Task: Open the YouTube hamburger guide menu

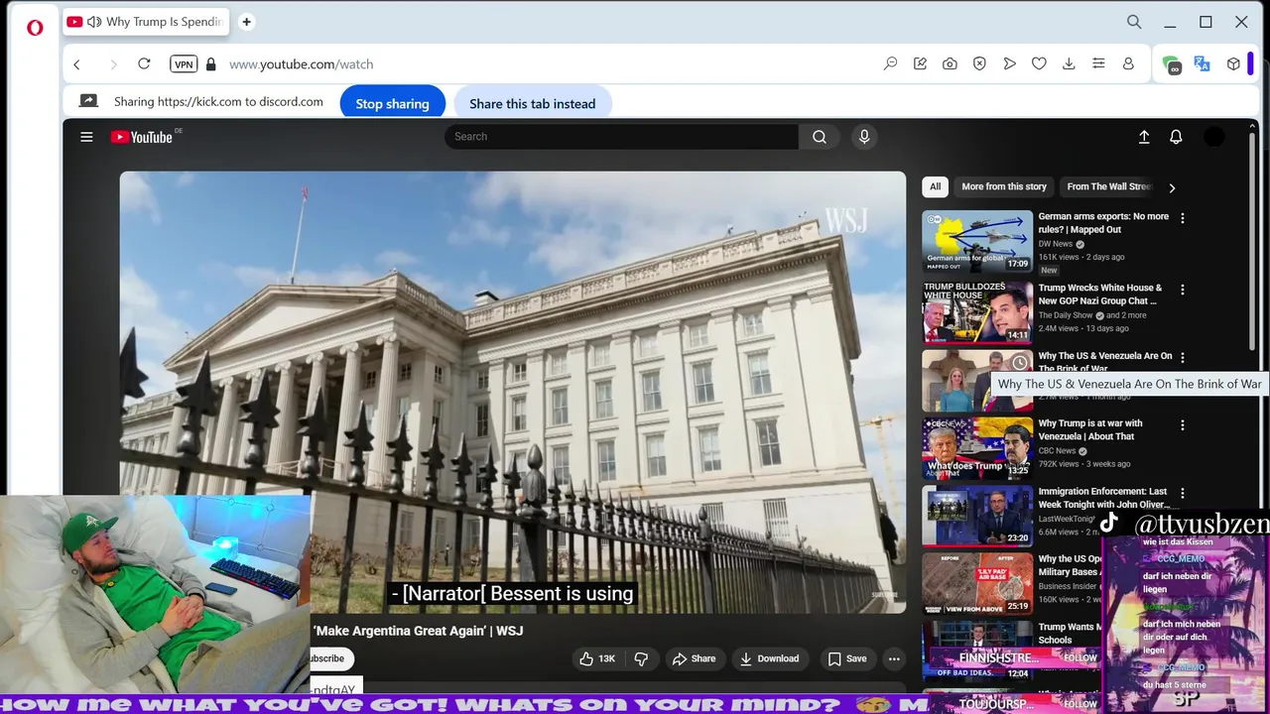Action: [86, 137]
